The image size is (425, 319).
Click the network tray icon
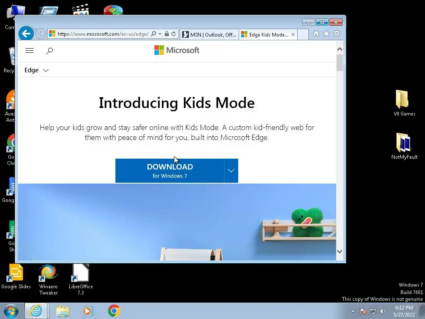tap(373, 311)
